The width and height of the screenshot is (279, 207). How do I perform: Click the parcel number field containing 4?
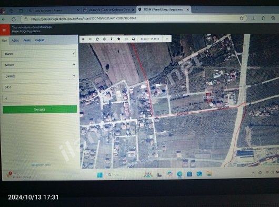(x=39, y=98)
